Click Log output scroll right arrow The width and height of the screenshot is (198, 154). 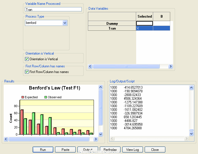(186, 139)
